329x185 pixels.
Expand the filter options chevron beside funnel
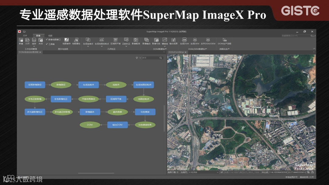coord(140,58)
